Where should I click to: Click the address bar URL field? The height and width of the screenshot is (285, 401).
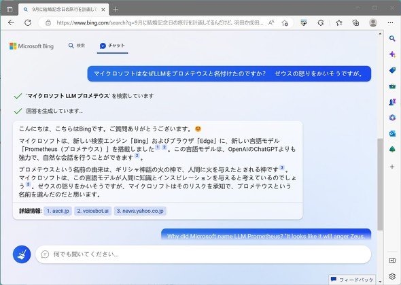[160, 22]
